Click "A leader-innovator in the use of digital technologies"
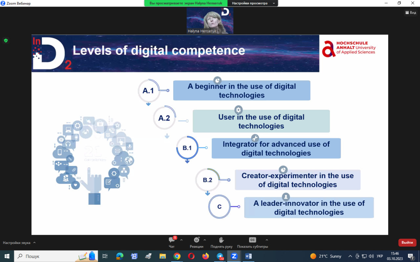Screen dimensions: 420x262 click(x=309, y=208)
